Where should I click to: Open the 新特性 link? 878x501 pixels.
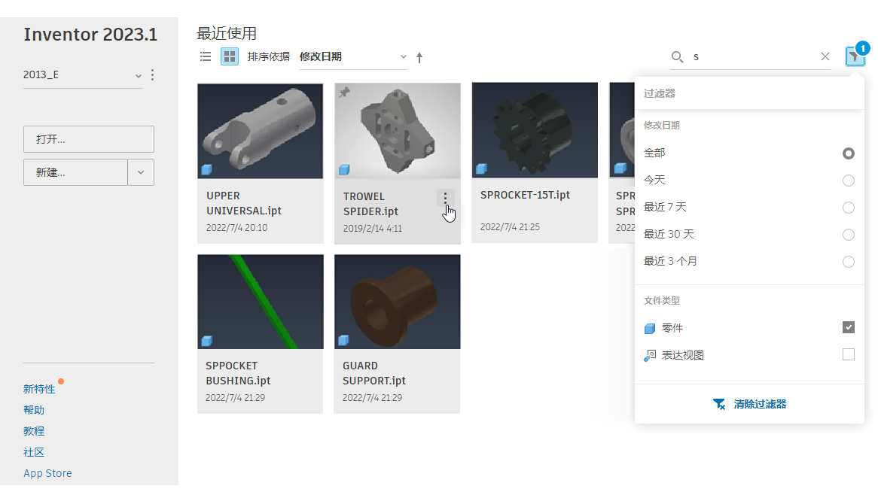point(39,389)
